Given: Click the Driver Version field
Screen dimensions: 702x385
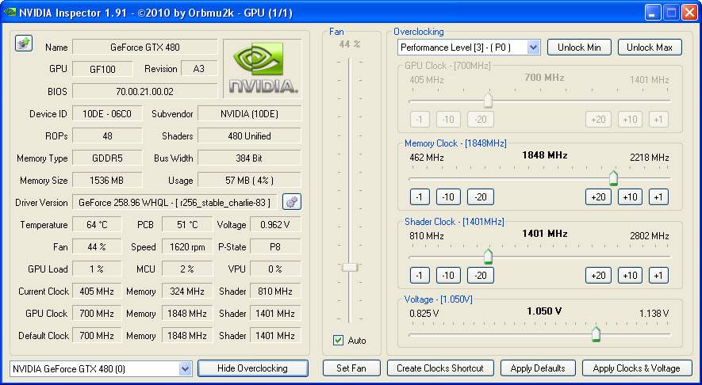Looking at the screenshot, I should pyautogui.click(x=175, y=203).
